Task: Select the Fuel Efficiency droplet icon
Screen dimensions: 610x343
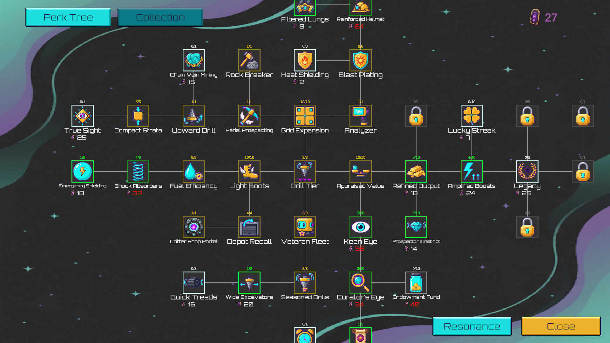Action: (x=194, y=171)
